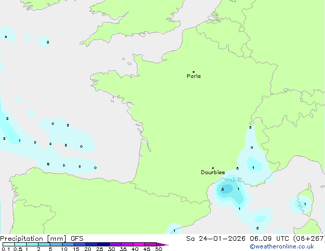The width and height of the screenshot is (325, 251).
Task: Open the weatheronline.co.uk link
Action: pos(282,246)
